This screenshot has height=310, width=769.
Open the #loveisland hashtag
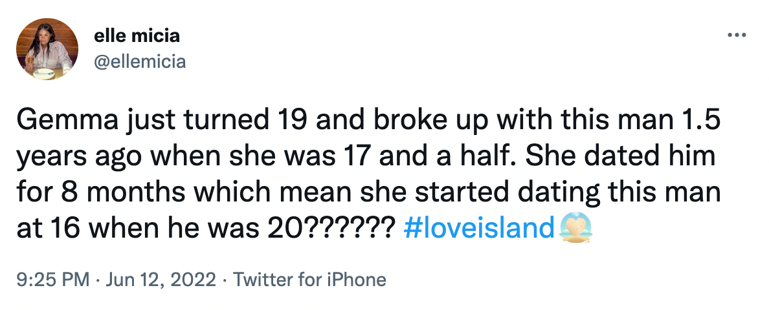tap(479, 228)
